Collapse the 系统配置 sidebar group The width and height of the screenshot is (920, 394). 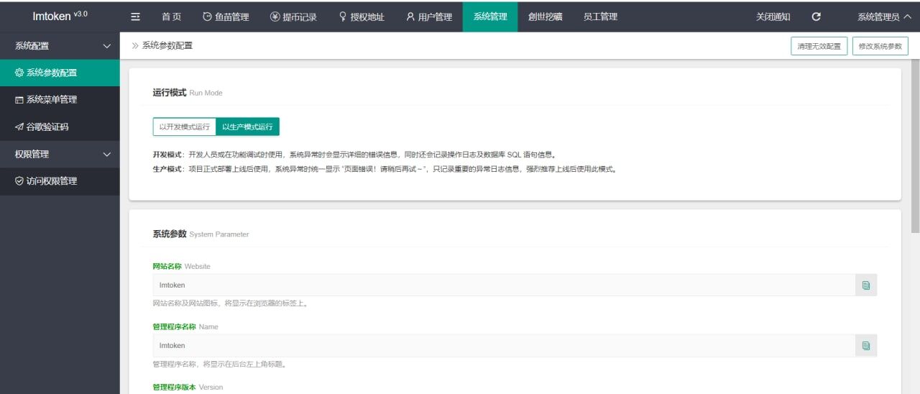pos(60,45)
